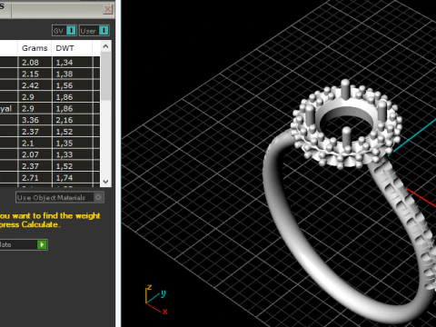Image resolution: width=436 pixels, height=327 pixels.
Task: Select the 1,34 DWT cell
Action: 73,63
